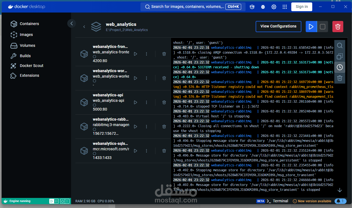The image size is (352, 208).
Task: Open the Volumes section
Action: point(23,45)
